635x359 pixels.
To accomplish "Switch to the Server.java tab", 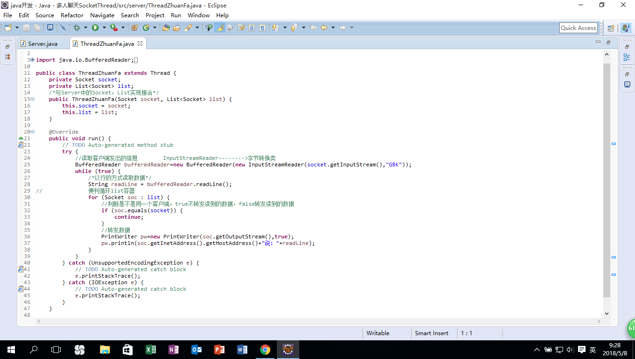I will pos(42,43).
